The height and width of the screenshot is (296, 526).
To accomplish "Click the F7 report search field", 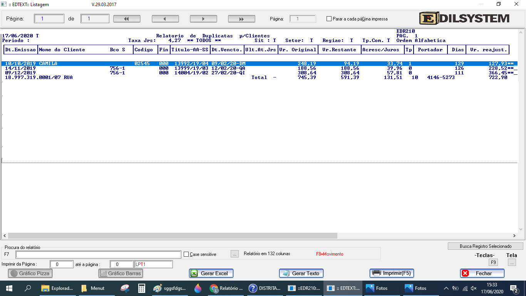I will 98,254.
